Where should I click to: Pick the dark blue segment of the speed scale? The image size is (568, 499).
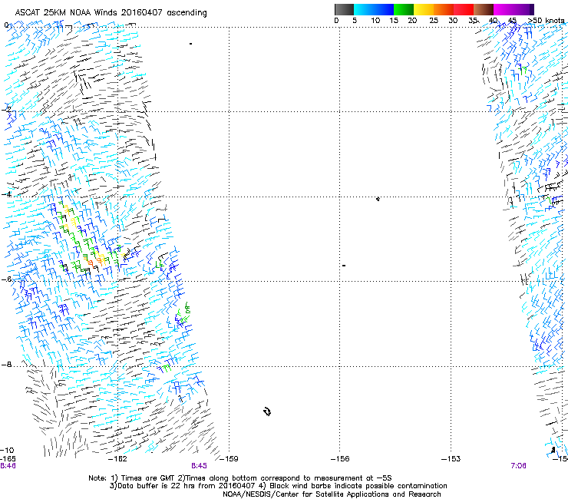(384, 9)
